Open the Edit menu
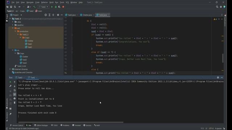 (x=18, y=3)
